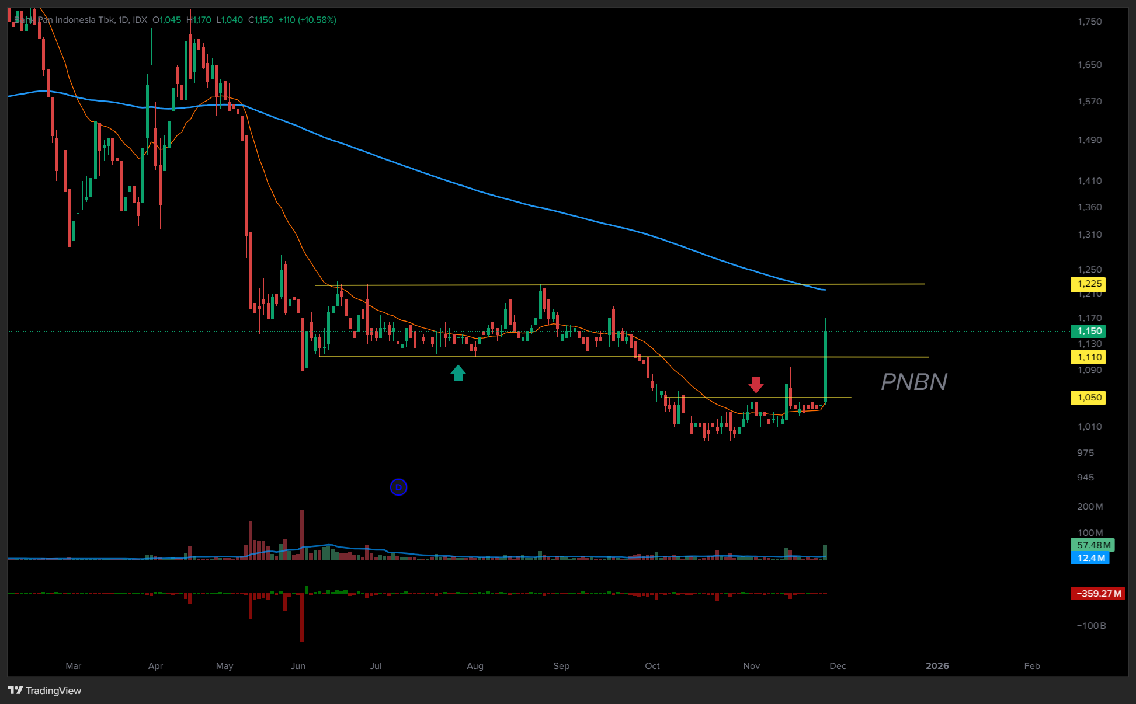Select the green up arrow drawing

tap(458, 372)
